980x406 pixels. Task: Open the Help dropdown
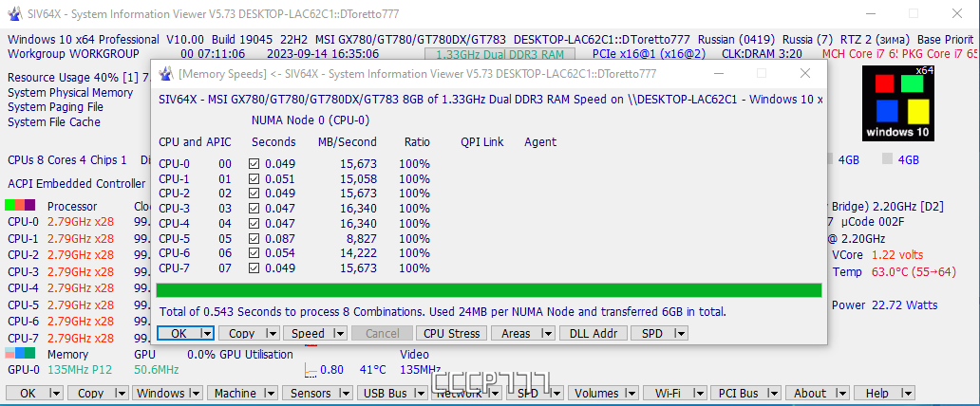(x=907, y=394)
